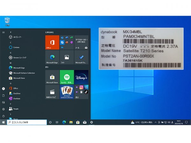
Task: Open OneNote from the app list
Action: (15, 99)
